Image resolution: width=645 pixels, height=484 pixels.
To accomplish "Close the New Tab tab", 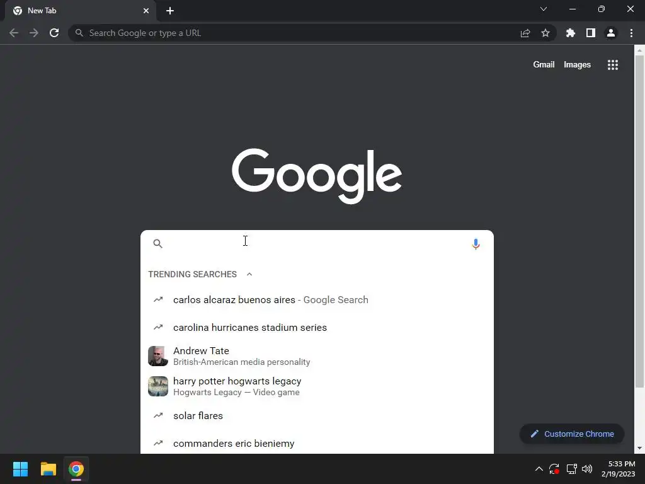I will click(x=146, y=11).
